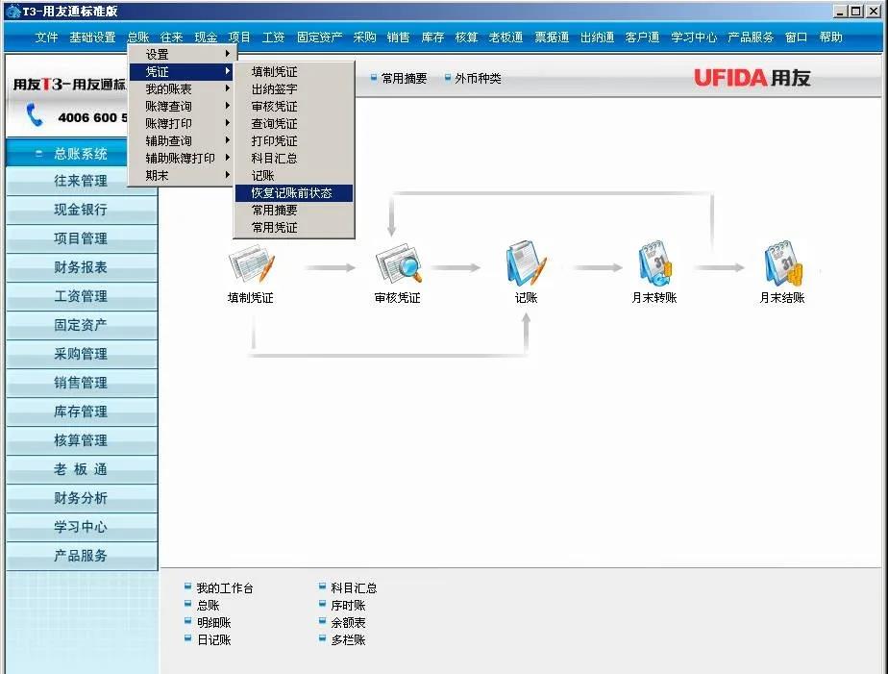
Task: Open 项目管理 in the sidebar
Action: [x=82, y=239]
